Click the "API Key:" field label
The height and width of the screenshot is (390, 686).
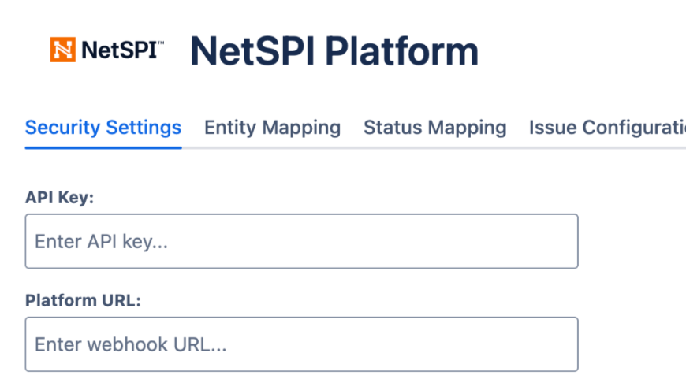(59, 198)
